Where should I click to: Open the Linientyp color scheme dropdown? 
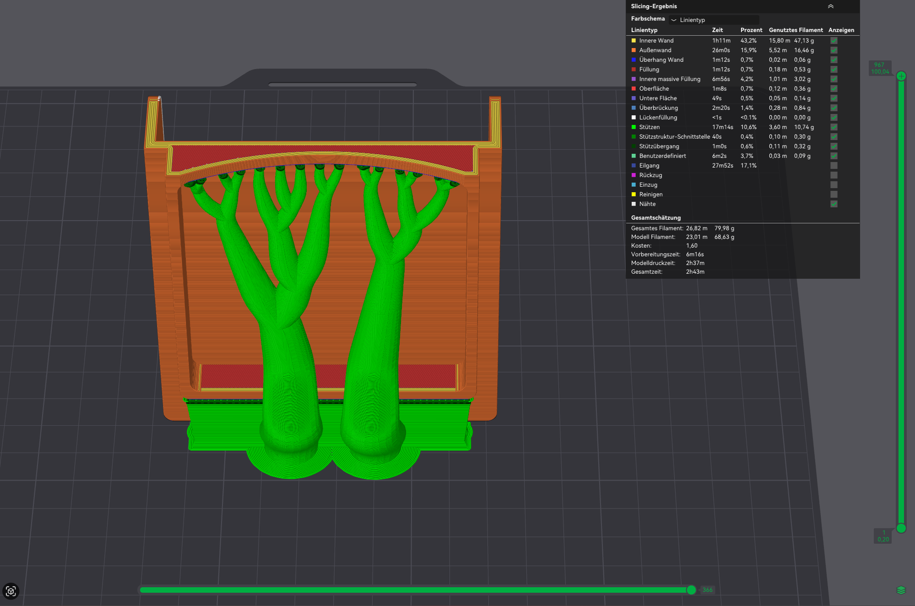coord(714,20)
